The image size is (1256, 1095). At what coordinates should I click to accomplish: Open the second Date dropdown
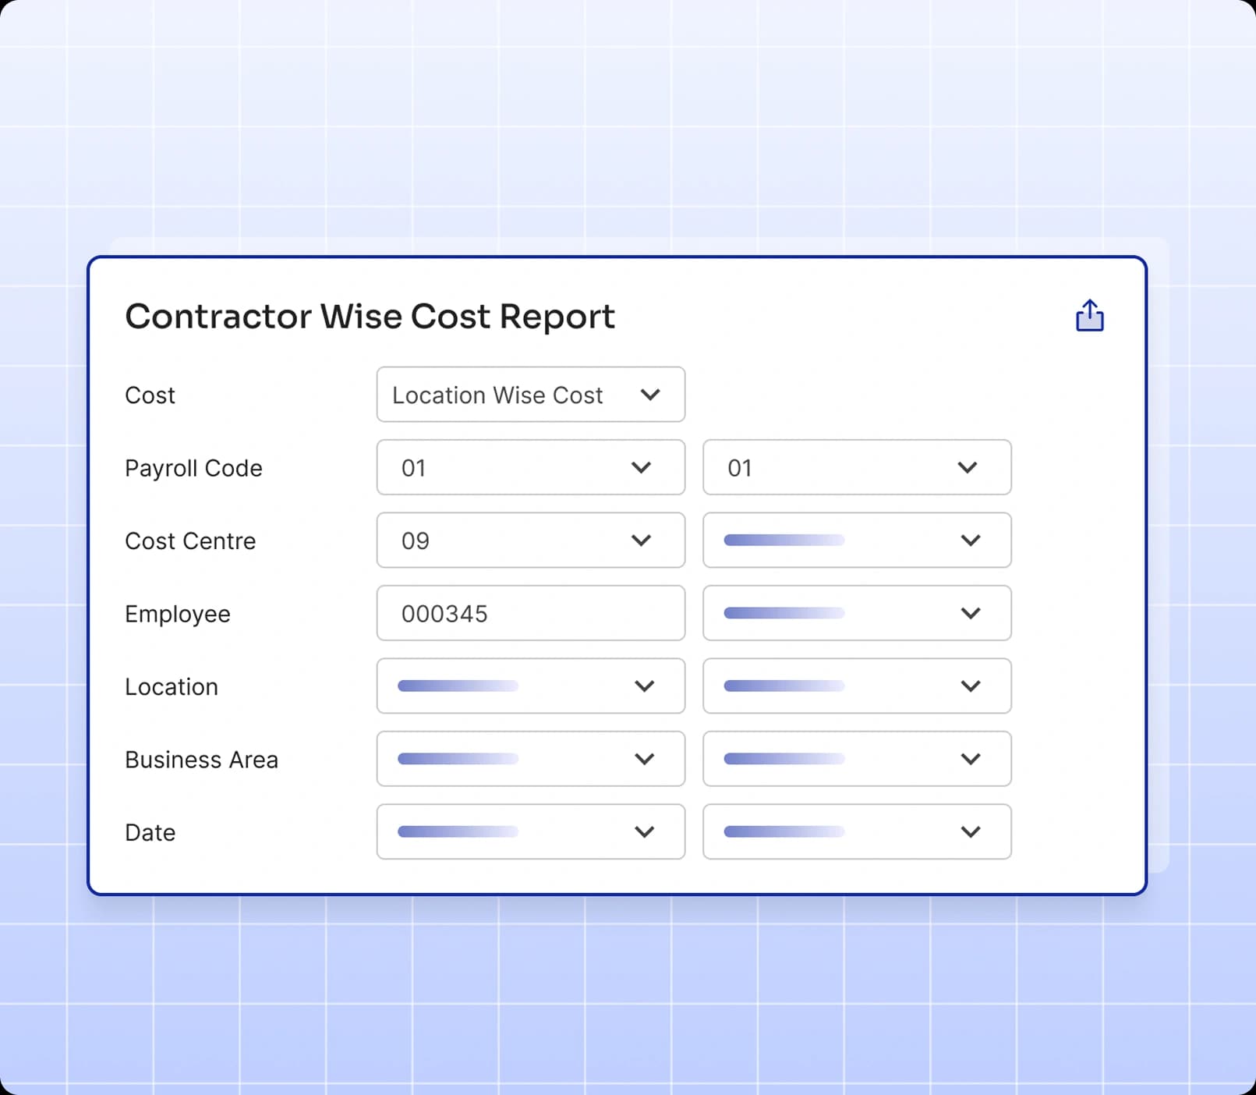coord(856,831)
